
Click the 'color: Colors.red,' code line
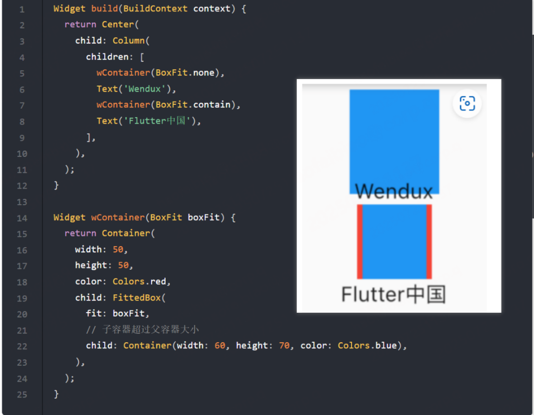tap(123, 281)
